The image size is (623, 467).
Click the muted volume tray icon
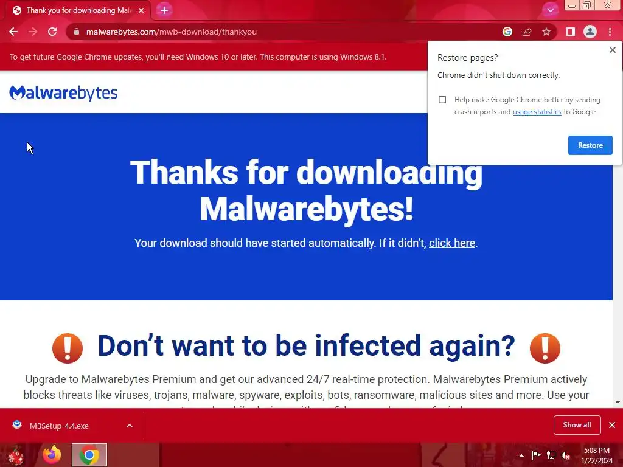(566, 455)
